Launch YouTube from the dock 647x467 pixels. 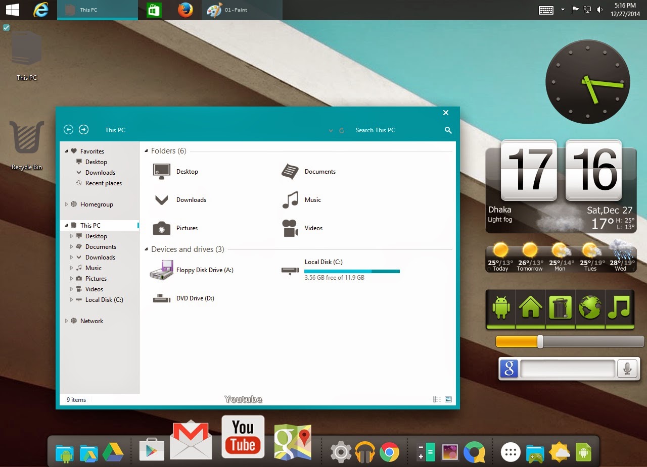click(243, 436)
